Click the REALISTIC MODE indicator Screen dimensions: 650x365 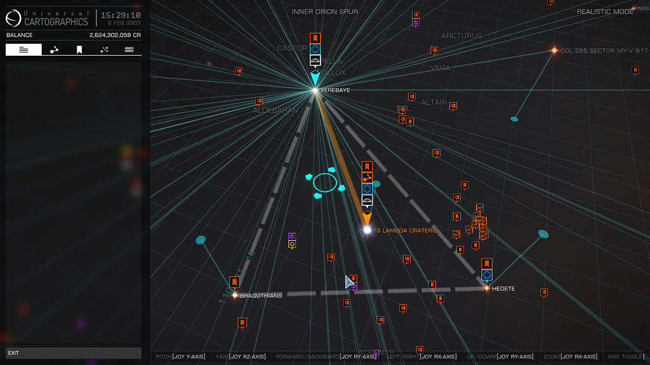[x=605, y=11]
